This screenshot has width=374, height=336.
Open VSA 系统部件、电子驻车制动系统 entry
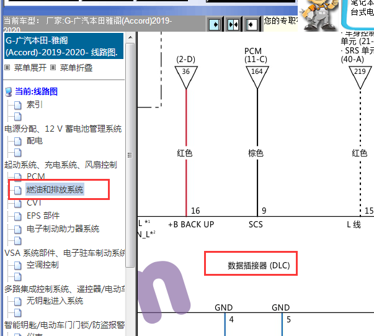[x=65, y=253]
